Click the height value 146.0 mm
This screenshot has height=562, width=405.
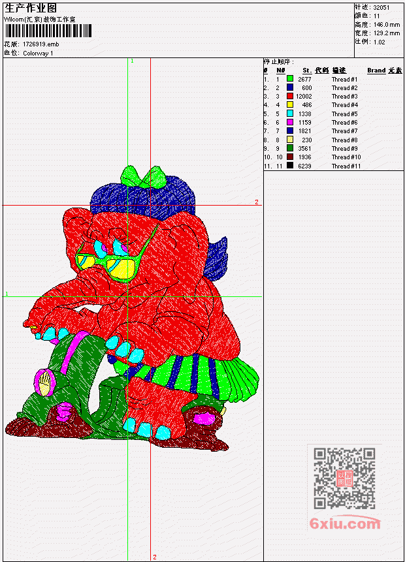(x=387, y=25)
